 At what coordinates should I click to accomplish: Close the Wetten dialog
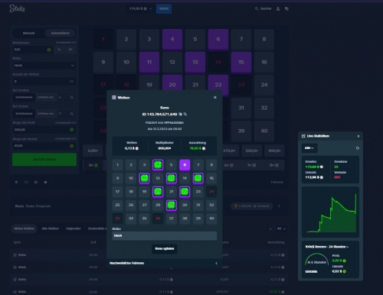[215, 97]
